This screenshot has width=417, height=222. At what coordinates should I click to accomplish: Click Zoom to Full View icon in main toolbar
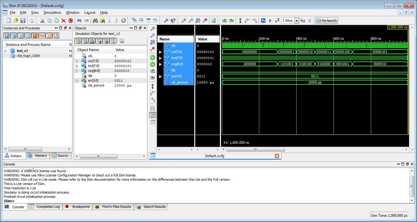click(198, 20)
